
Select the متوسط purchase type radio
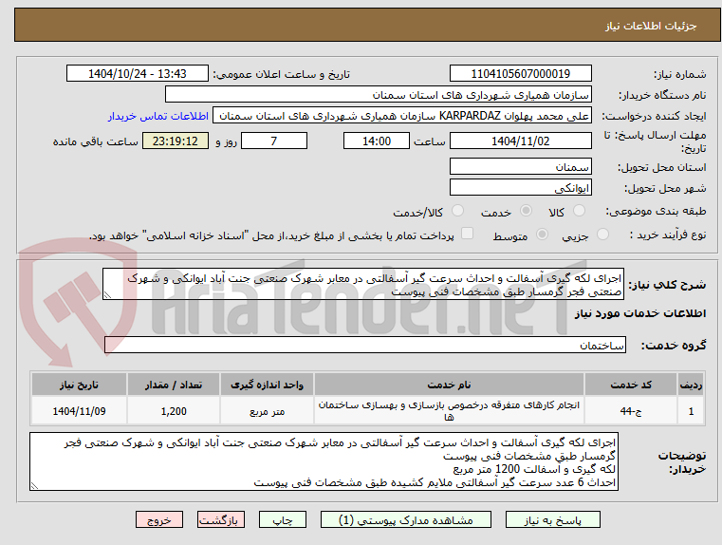(x=542, y=234)
